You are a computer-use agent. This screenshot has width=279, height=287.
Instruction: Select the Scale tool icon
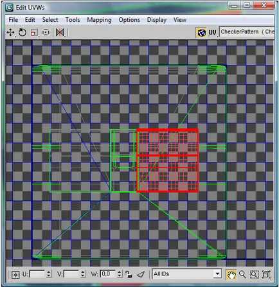[x=34, y=33]
